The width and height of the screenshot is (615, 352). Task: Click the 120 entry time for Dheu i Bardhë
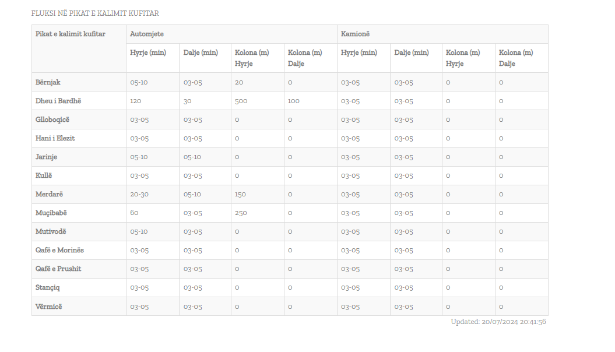pos(136,101)
